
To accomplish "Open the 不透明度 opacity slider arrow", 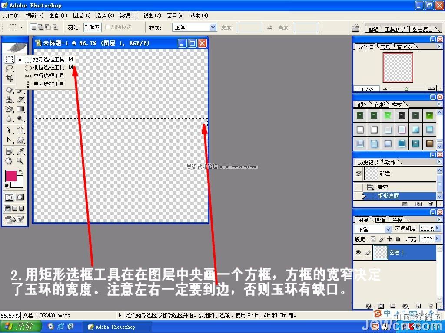I will pyautogui.click(x=437, y=228).
